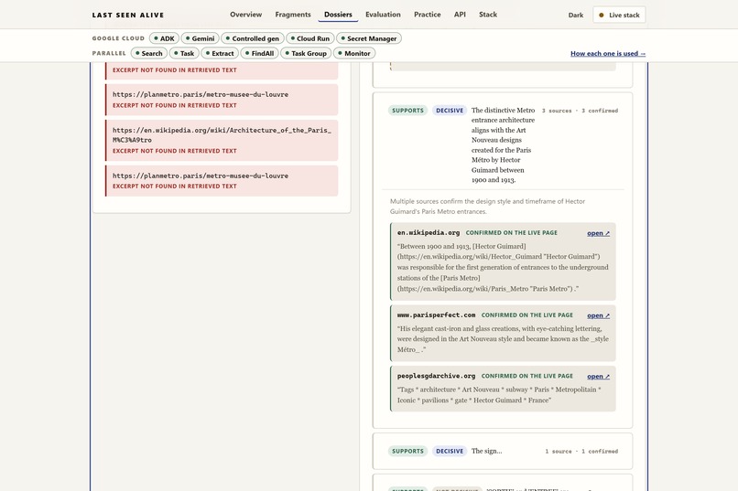This screenshot has height=491, width=738.
Task: Select the FindAll chip
Action: click(x=260, y=53)
